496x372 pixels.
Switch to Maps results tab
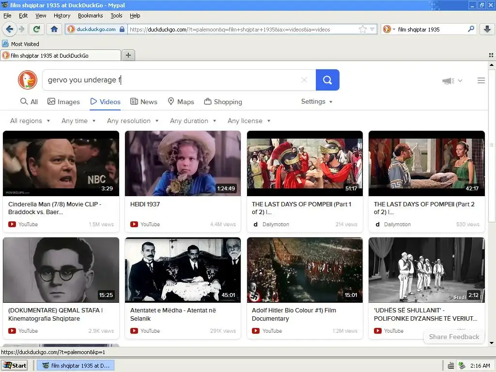coord(181,102)
